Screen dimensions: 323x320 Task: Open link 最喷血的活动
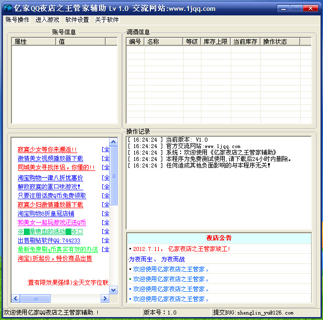[x=51, y=232]
